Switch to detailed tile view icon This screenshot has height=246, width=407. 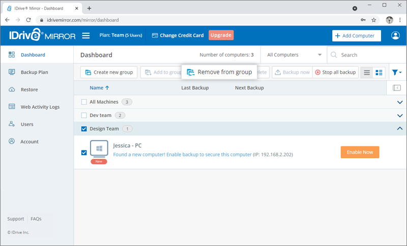point(379,73)
